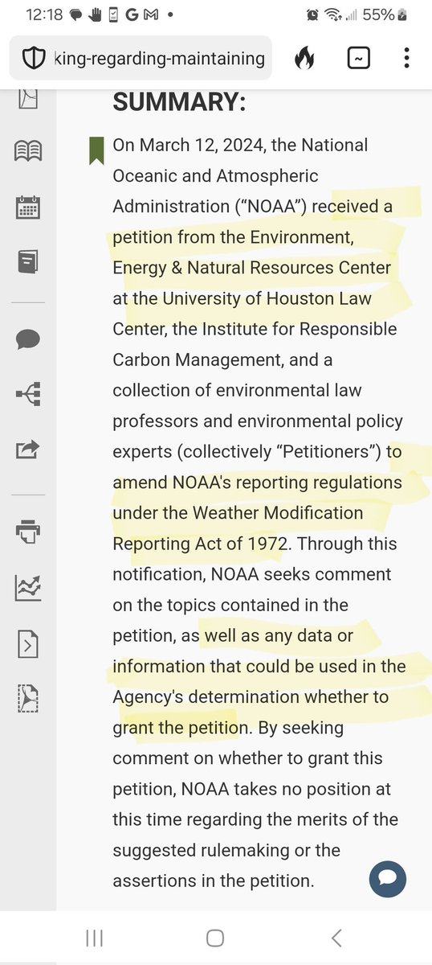The width and height of the screenshot is (432, 965).
Task: Tap the Android back navigation button
Action: click(336, 938)
